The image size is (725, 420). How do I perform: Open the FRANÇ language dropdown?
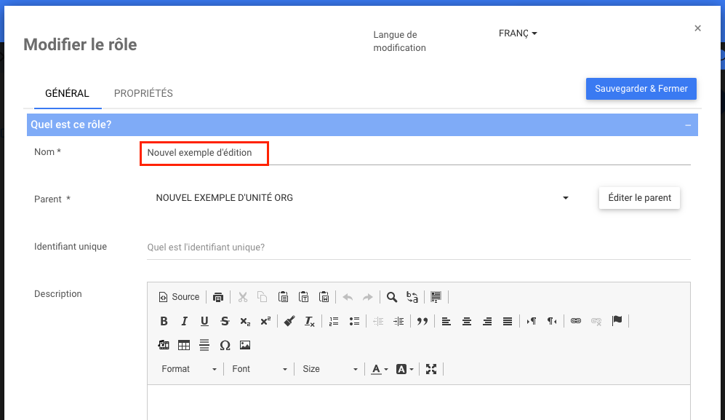pyautogui.click(x=518, y=33)
